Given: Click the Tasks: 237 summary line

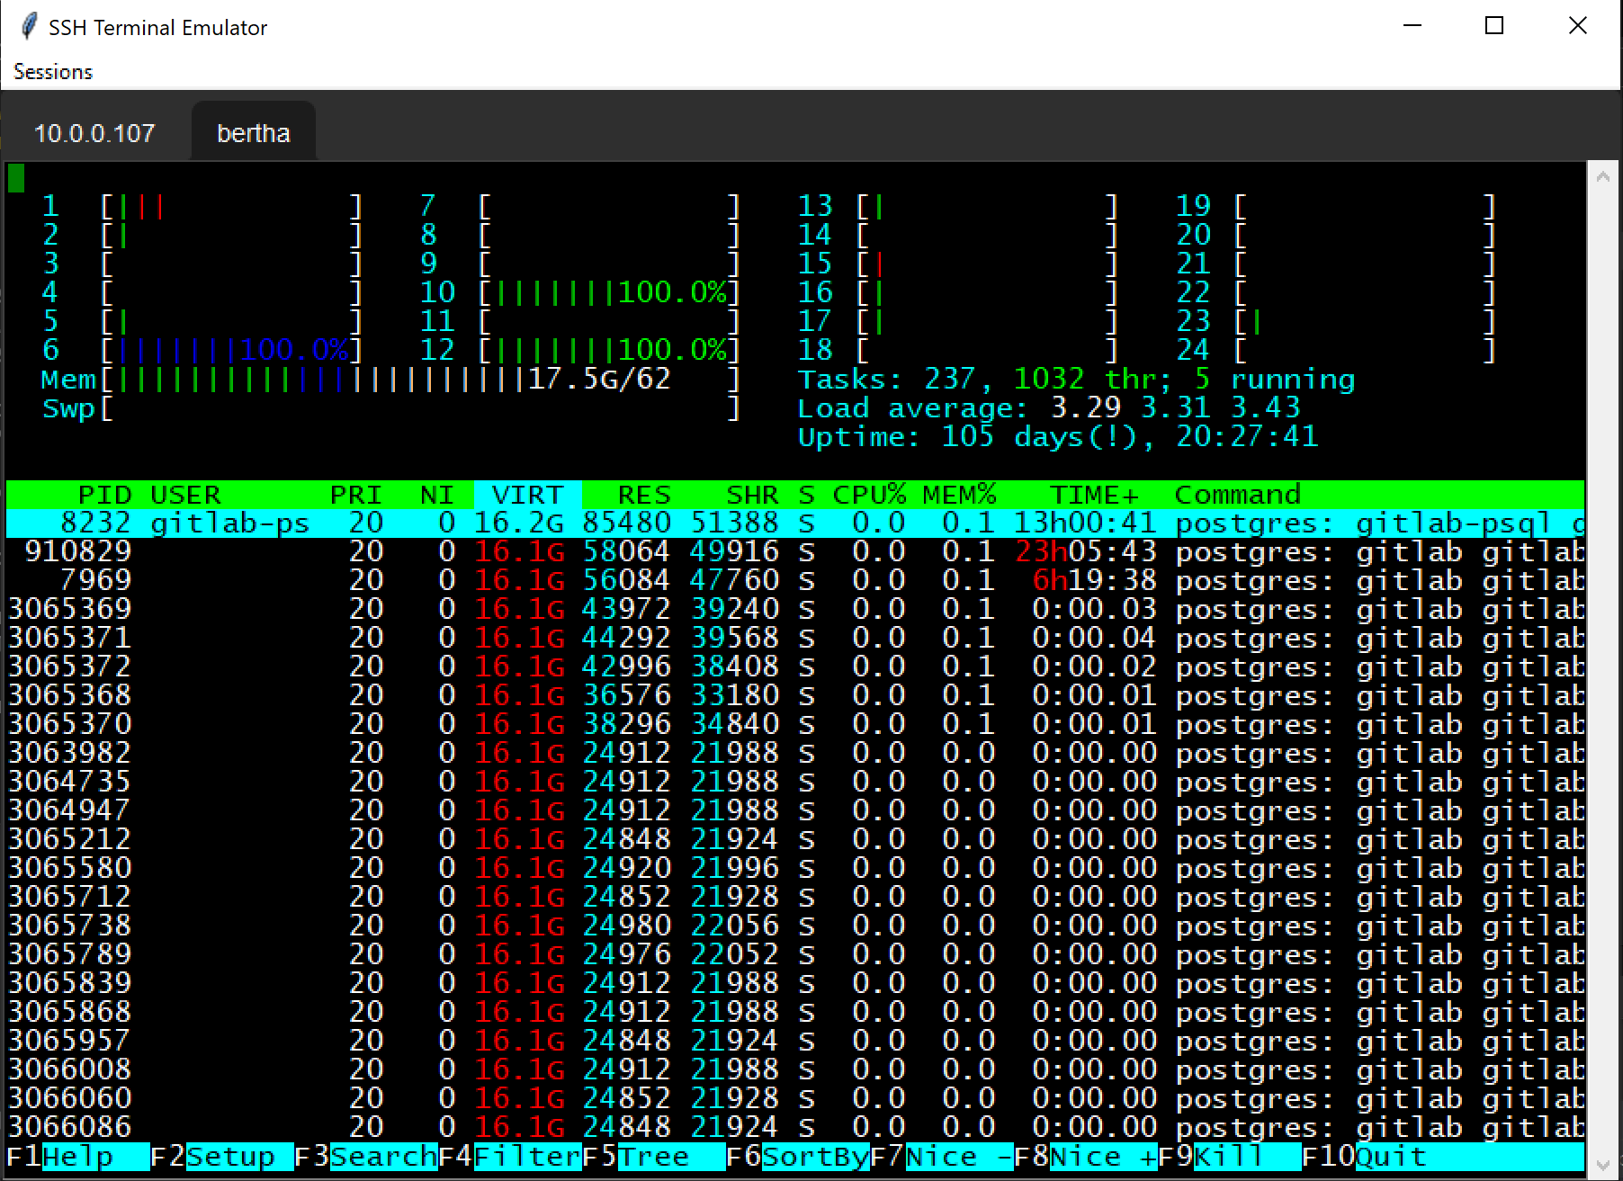Looking at the screenshot, I should pyautogui.click(x=1076, y=380).
